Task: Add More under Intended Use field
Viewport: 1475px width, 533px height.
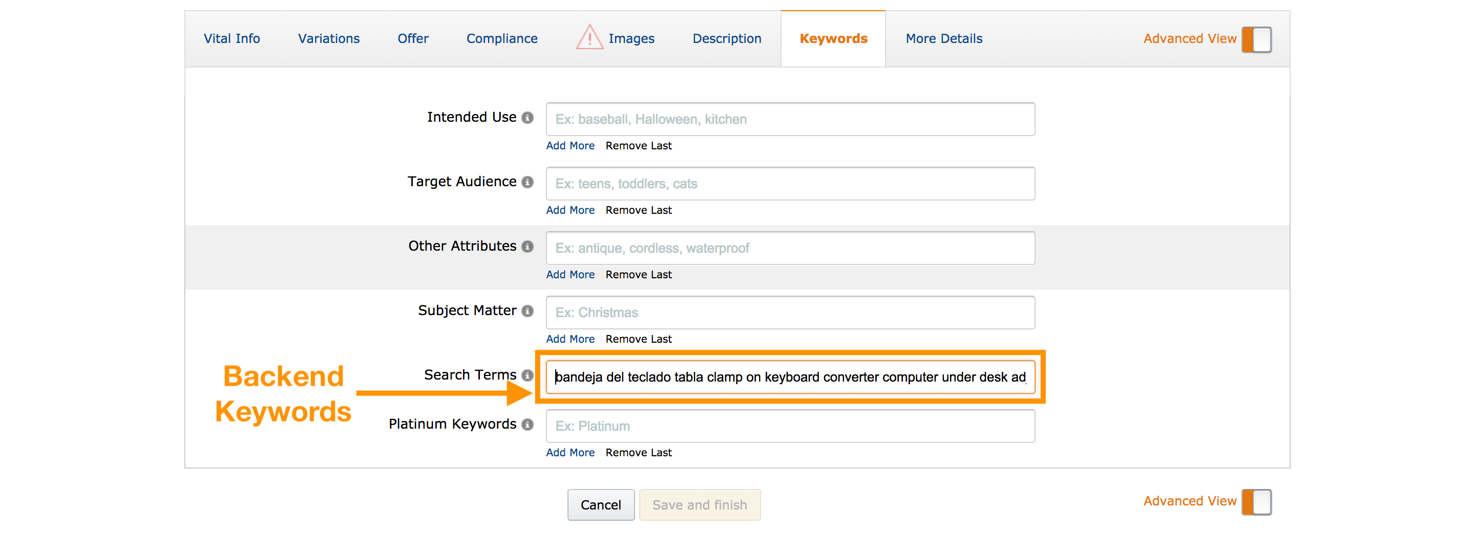Action: (570, 146)
